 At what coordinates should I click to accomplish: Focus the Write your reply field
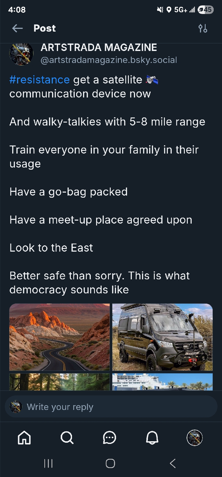pyautogui.click(x=111, y=407)
